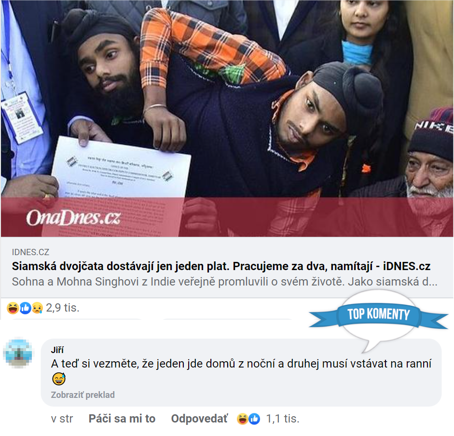
Task: Click Jiří's pixelated profile picture
Action: point(18,353)
